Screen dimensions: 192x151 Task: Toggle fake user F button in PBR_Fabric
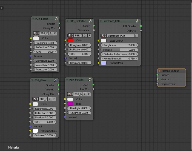[x=55, y=33]
